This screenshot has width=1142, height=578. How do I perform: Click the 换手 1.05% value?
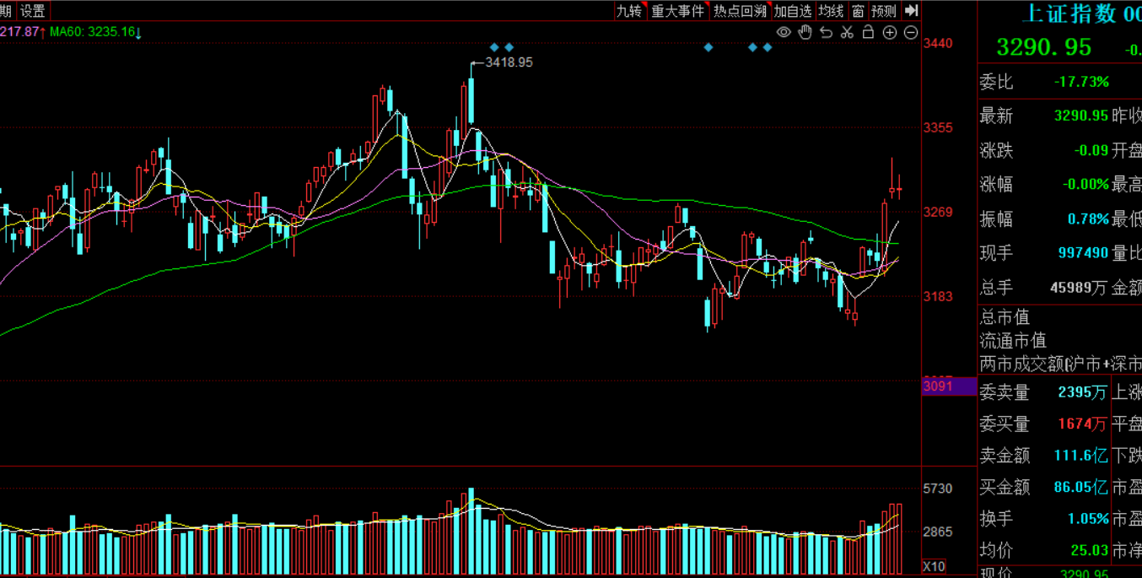click(1088, 519)
